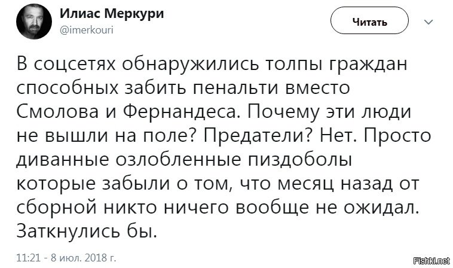The height and width of the screenshot is (268, 453).
Task: Open Илиас Меркури's profile avatar photo
Action: pyautogui.click(x=34, y=22)
